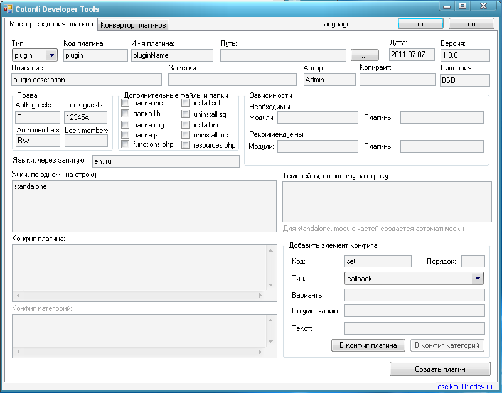Click Конфиг плагина scroll-down arrow
Image resolution: width=502 pixels, height=393 pixels.
[x=271, y=285]
